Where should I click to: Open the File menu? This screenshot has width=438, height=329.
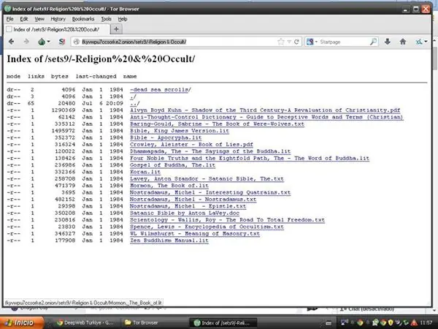click(x=9, y=19)
